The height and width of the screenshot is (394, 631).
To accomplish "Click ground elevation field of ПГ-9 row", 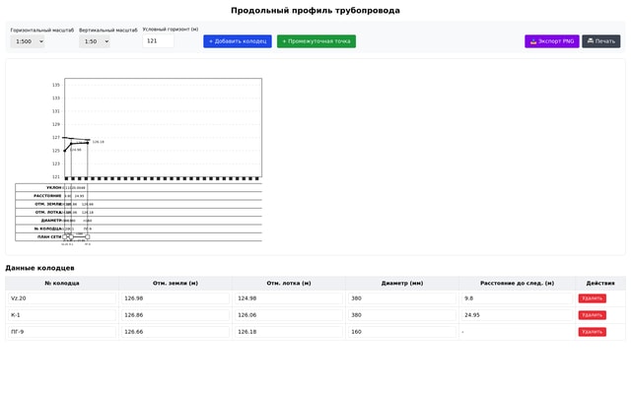I will (x=175, y=332).
